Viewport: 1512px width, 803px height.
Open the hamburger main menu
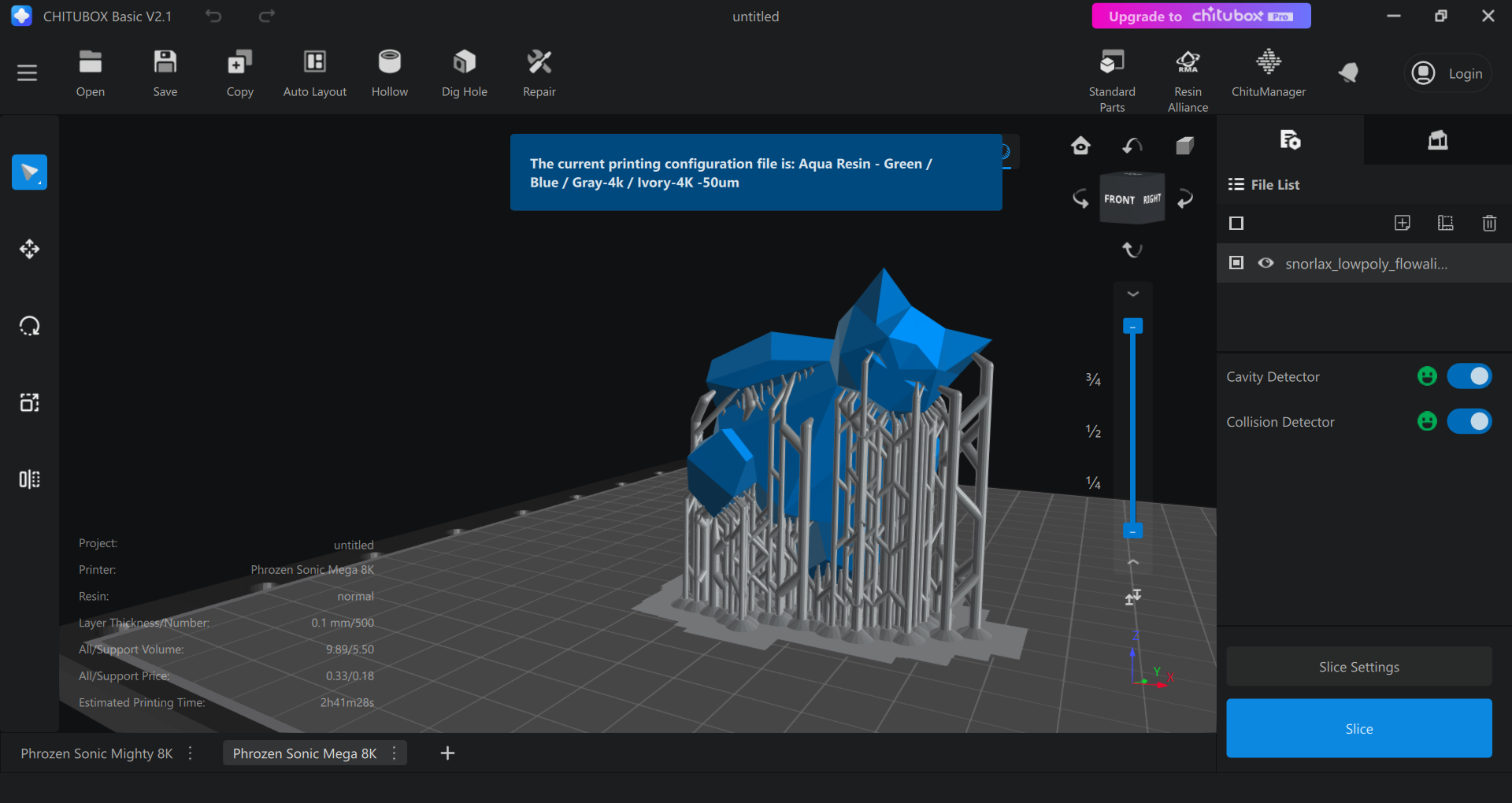[x=28, y=73]
